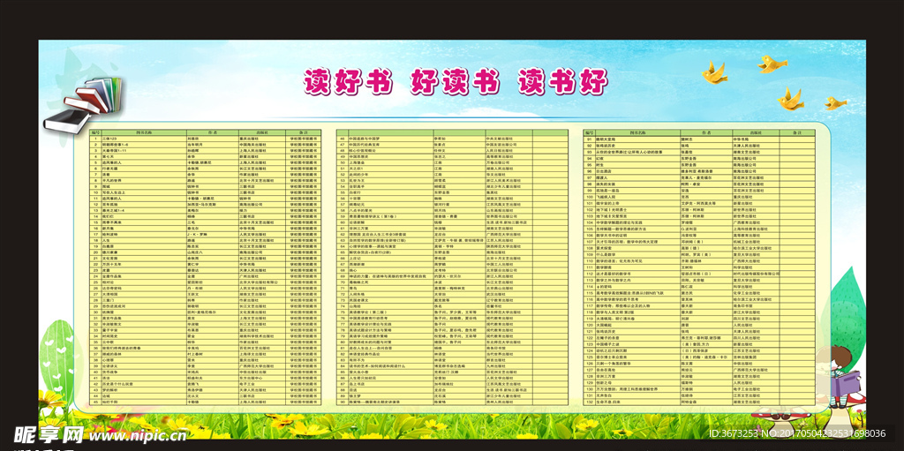
Task: Click book title 数学家的上帝 in row 101
Action: (x=606, y=203)
